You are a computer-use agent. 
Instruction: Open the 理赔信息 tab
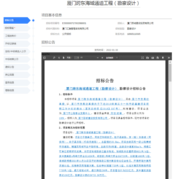(17, 90)
